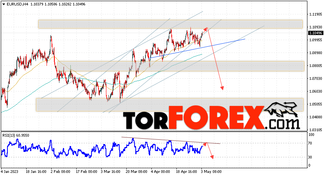Screen dimensions: 325x176
Task: Select the 3 Mar 16:00 date label
Action: [111, 172]
